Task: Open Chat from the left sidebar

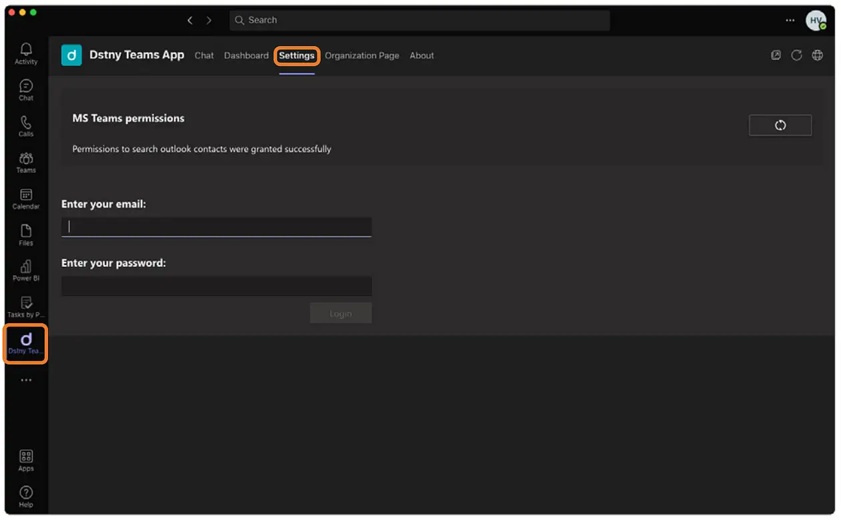Action: tap(26, 90)
